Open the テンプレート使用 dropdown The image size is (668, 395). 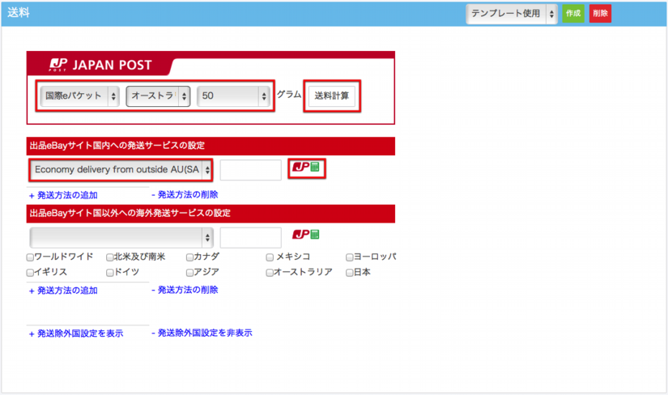(512, 13)
